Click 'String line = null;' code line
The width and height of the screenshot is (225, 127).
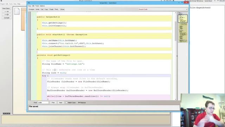point(54,73)
